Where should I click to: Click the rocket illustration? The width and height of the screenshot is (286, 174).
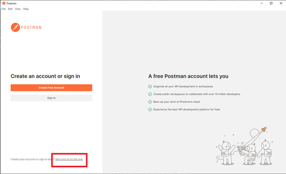(x=263, y=130)
